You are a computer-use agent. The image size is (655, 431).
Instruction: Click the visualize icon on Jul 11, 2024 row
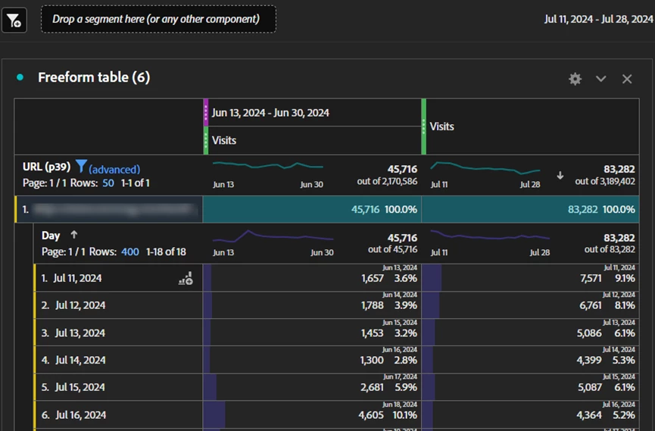186,279
